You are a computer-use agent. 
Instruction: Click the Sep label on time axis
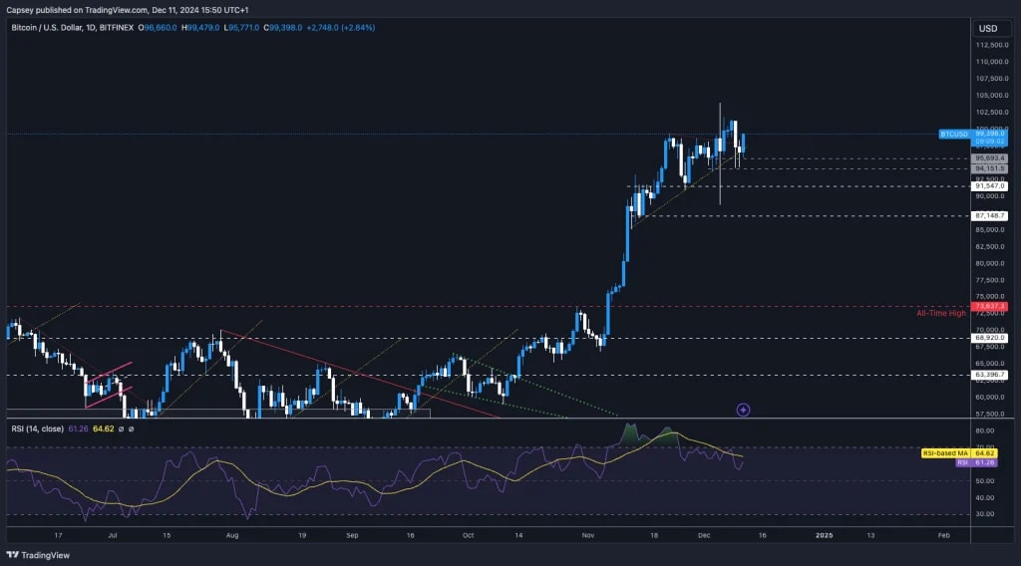tap(352, 535)
